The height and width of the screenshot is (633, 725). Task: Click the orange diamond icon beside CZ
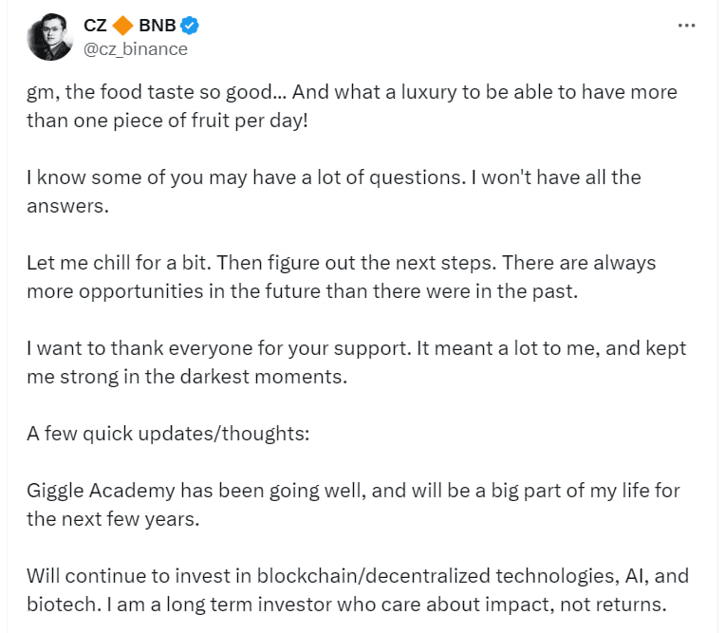click(x=123, y=26)
